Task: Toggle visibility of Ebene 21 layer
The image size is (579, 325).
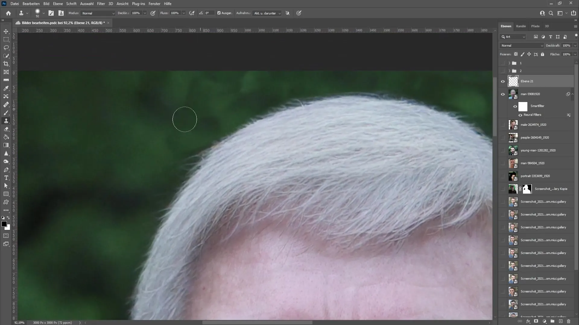Action: coord(503,81)
